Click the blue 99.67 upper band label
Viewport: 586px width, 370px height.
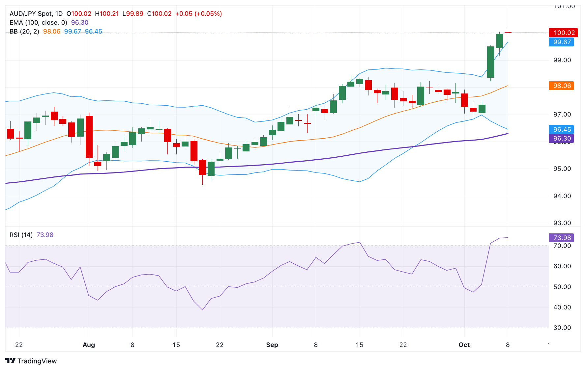pyautogui.click(x=562, y=42)
